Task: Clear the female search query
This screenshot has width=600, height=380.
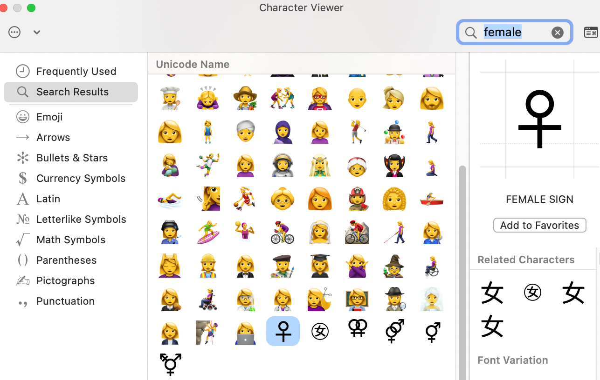Action: pos(558,32)
